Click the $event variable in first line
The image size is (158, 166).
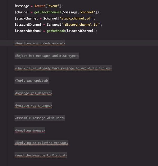40,6
